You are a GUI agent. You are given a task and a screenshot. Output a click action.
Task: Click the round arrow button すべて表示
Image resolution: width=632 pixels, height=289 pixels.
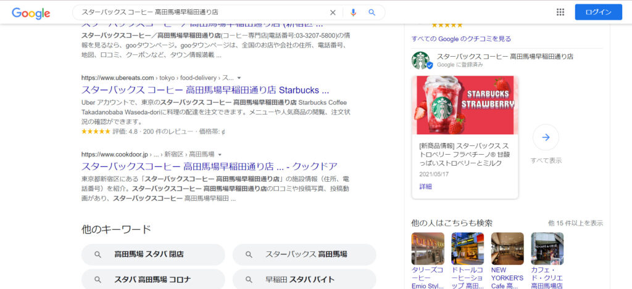pyautogui.click(x=546, y=137)
